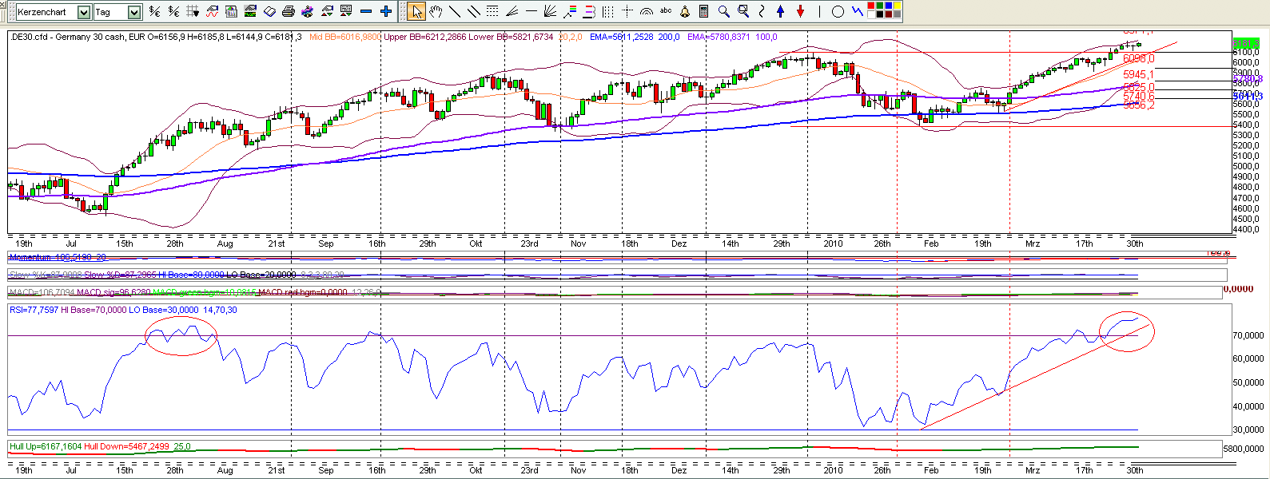Image resolution: width=1270 pixels, height=479 pixels.
Task: Click the 70,0000 RSI scale label
Action: pos(1248,336)
